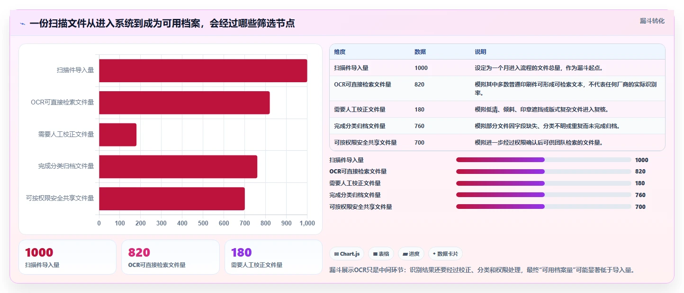Click the lightning icon beside the title

(22, 24)
